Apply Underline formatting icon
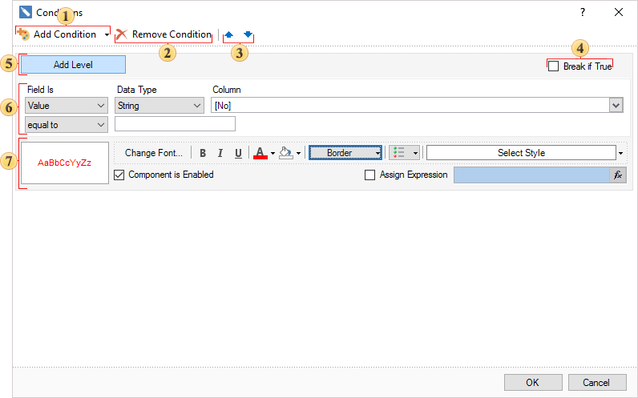 (x=238, y=153)
